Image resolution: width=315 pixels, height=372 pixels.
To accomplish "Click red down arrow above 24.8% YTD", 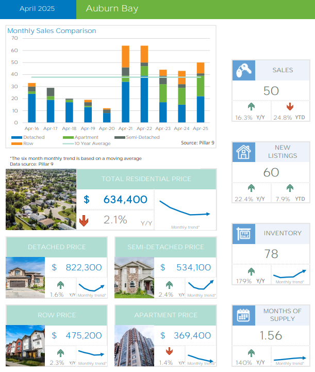I will pyautogui.click(x=290, y=107).
